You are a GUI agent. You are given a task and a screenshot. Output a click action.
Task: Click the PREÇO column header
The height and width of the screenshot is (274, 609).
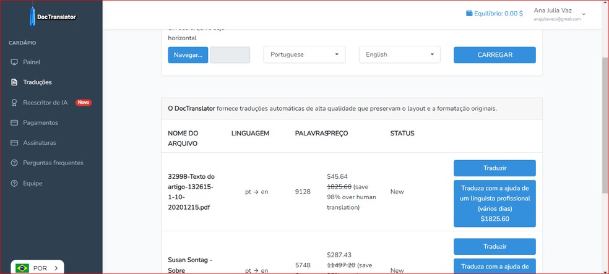coord(337,134)
